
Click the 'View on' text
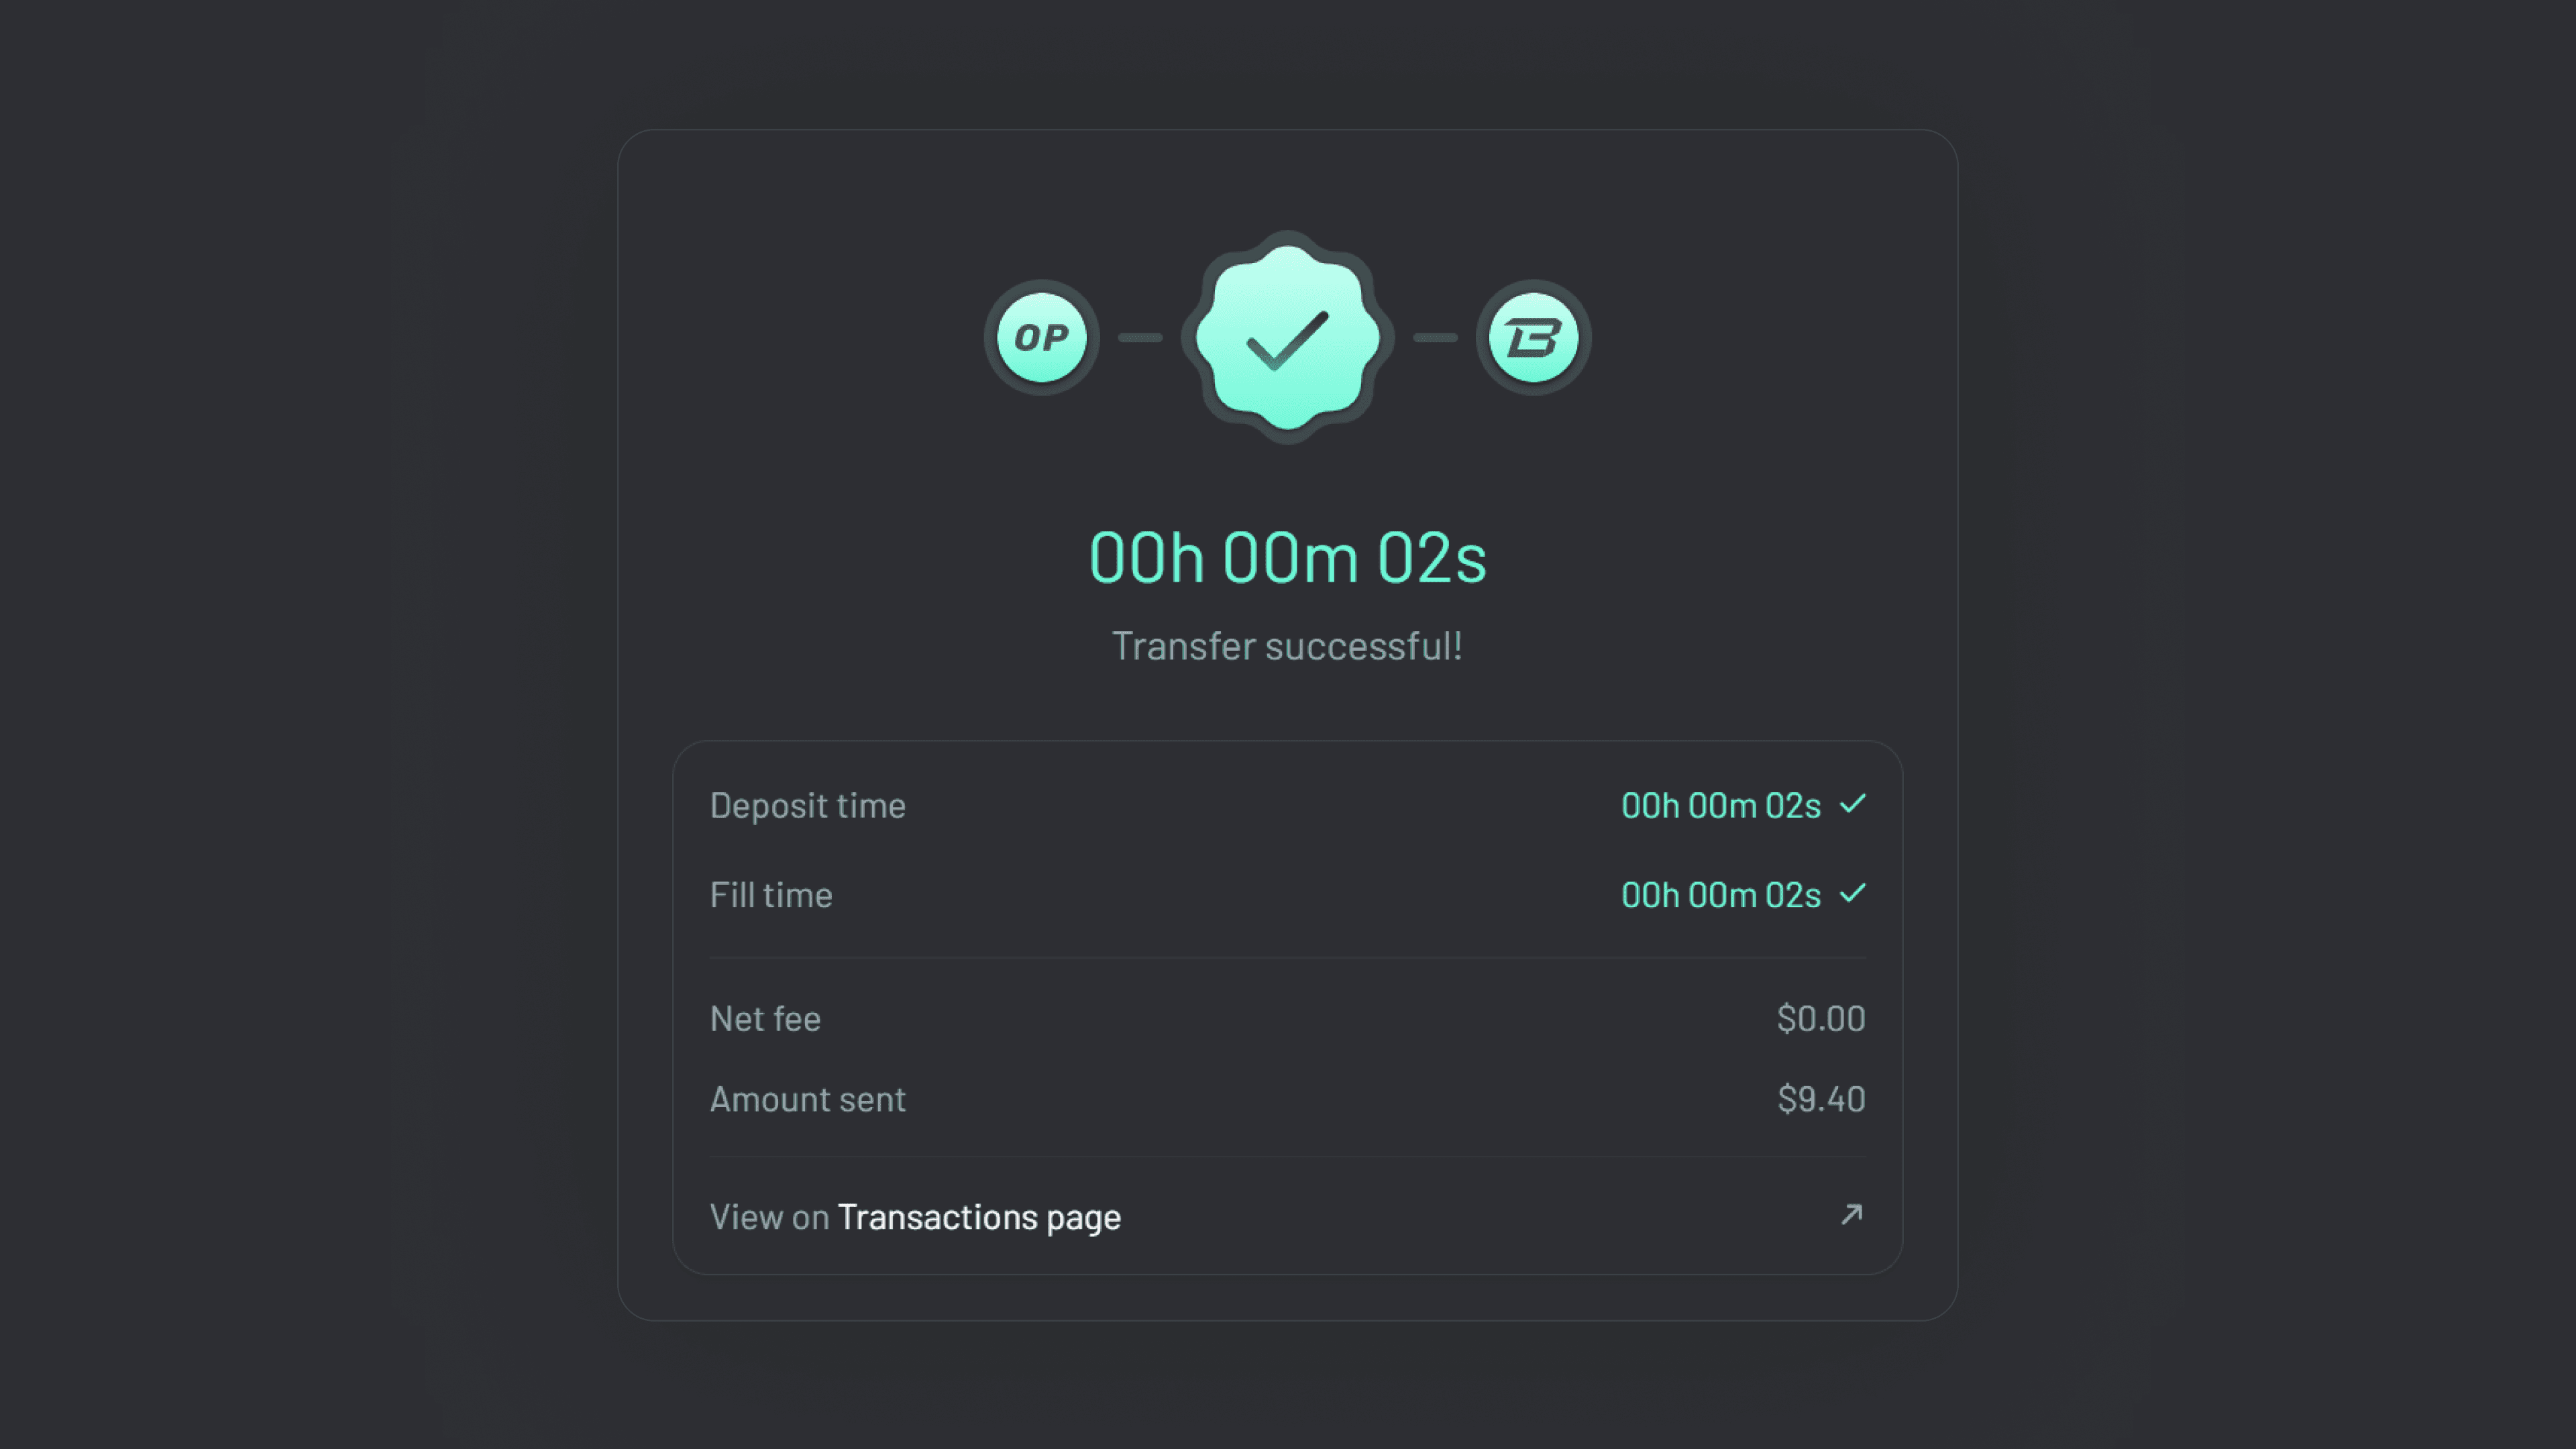[769, 1217]
